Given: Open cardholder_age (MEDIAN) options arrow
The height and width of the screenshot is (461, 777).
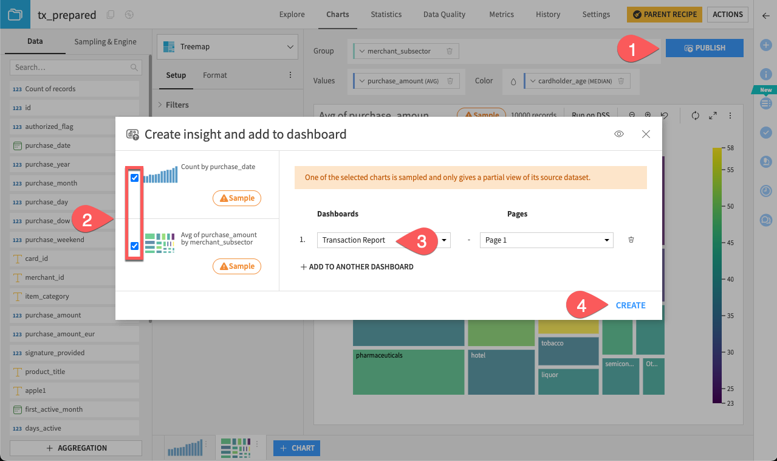Looking at the screenshot, I should click(533, 81).
